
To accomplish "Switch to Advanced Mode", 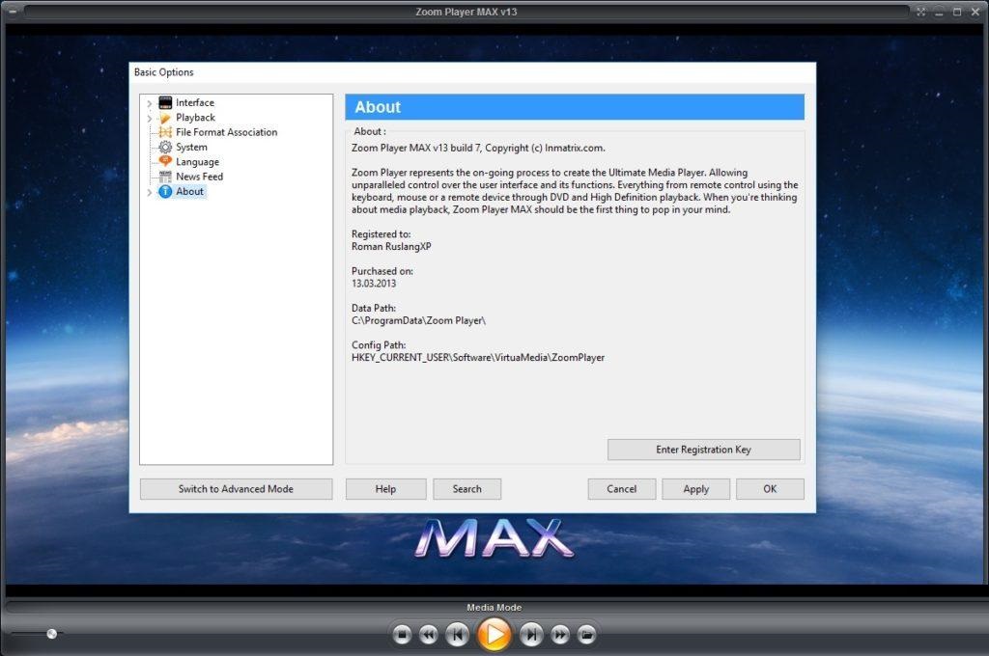I will tap(236, 489).
